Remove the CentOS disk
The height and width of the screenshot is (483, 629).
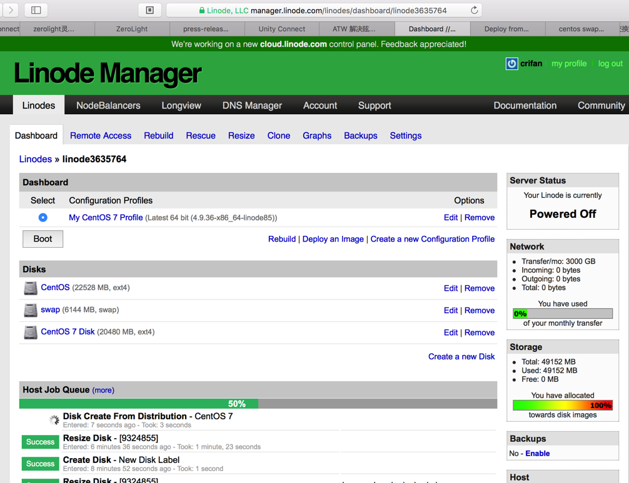(x=480, y=288)
